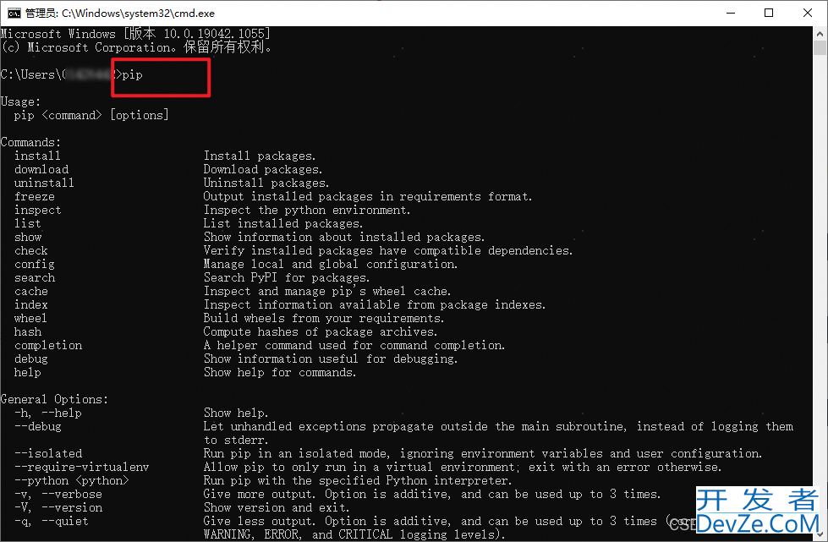Click the Microsoft Windows version line
This screenshot has height=542, width=828.
tap(135, 34)
